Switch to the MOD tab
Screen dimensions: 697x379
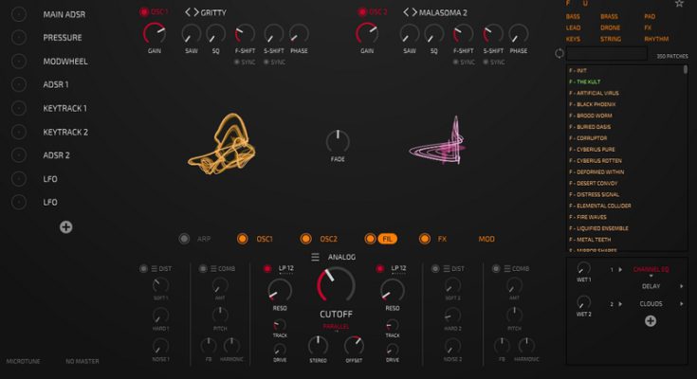[486, 239]
